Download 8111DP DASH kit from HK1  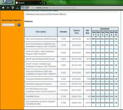coord(94,90)
